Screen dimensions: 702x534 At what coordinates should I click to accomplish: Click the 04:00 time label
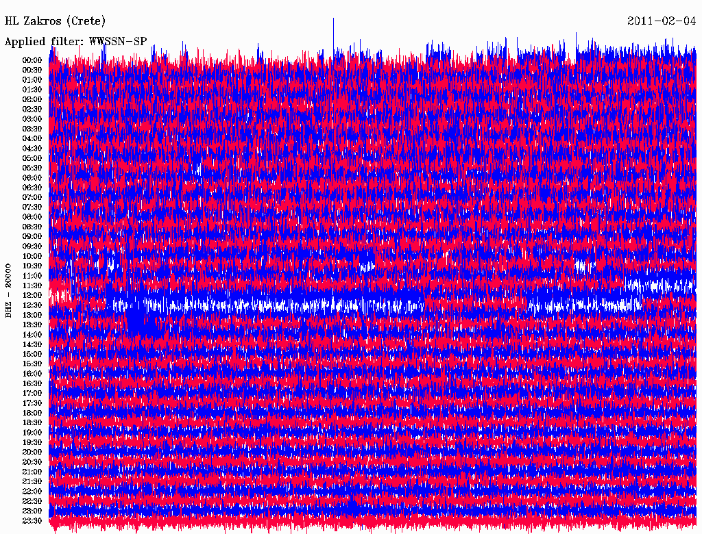click(32, 139)
